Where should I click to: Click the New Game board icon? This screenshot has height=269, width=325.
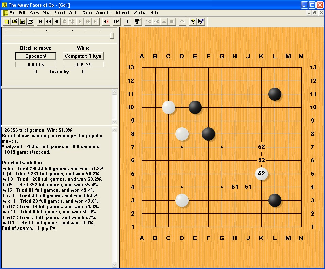click(6, 21)
